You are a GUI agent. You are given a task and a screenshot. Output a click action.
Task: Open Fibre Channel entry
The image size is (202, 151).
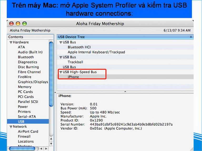click(x=29, y=72)
